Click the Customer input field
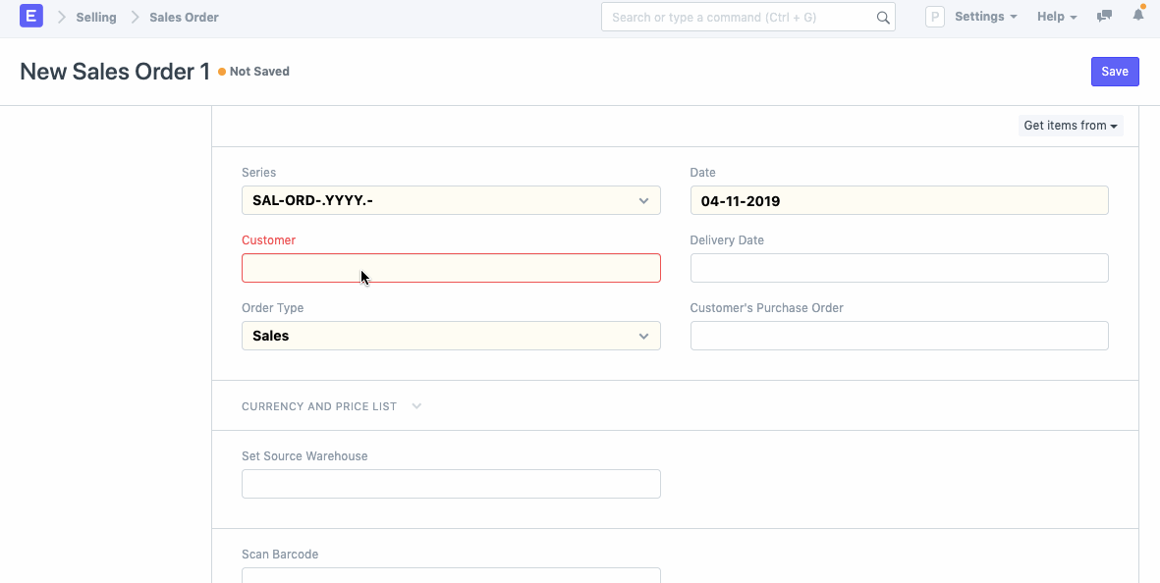This screenshot has height=583, width=1160. coord(451,268)
